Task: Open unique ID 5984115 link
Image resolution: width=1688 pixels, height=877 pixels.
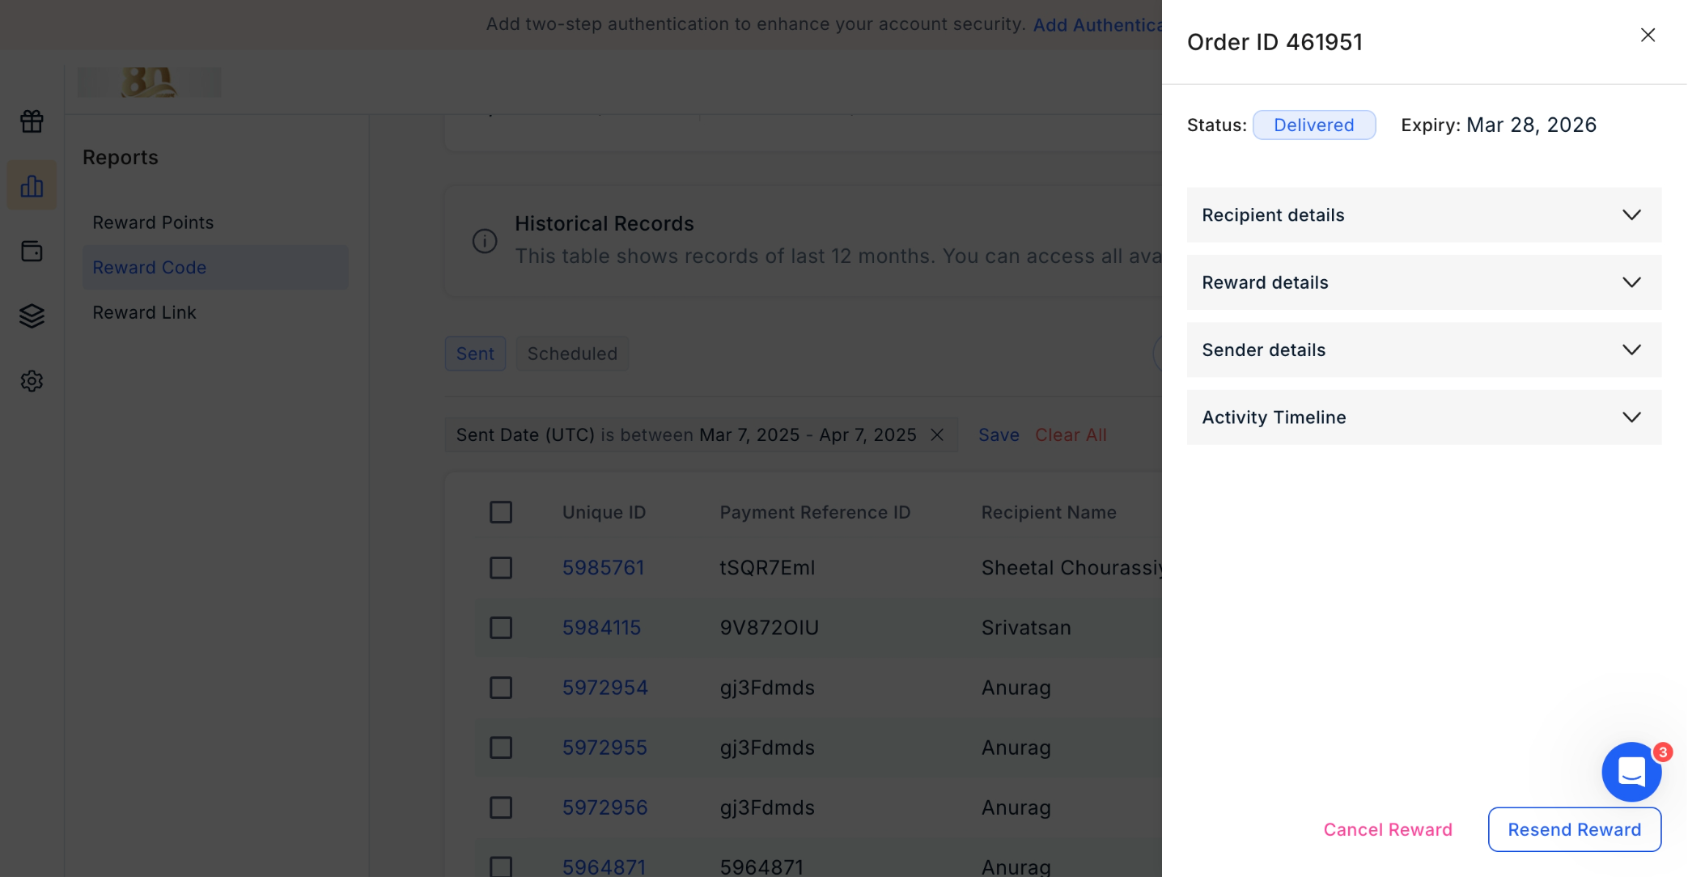Action: [x=601, y=628]
